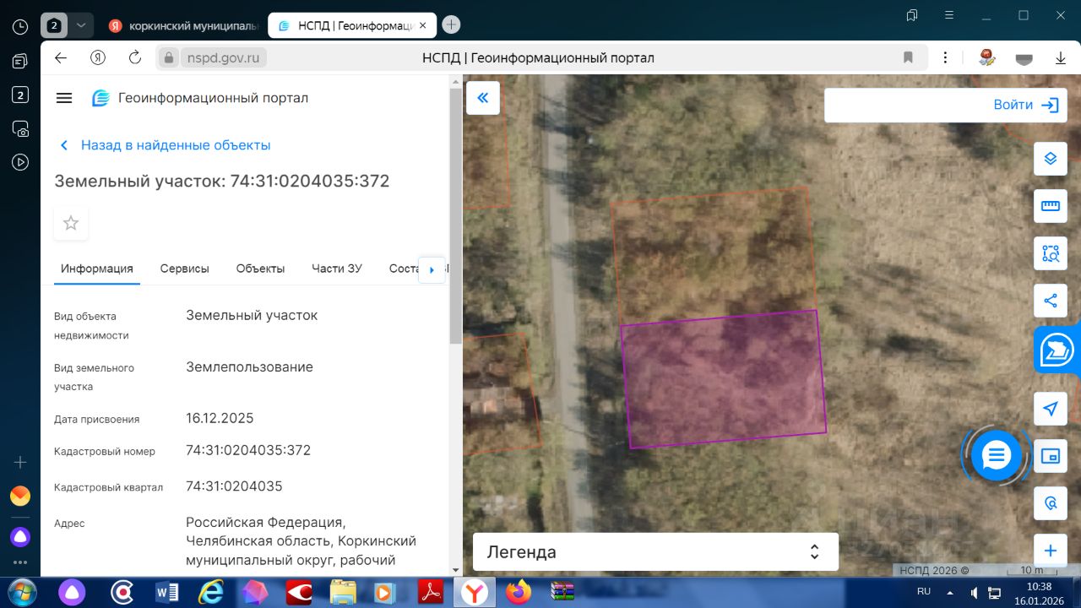The image size is (1081, 608).
Task: Open the blue chat assistant bubble
Action: coord(997,456)
